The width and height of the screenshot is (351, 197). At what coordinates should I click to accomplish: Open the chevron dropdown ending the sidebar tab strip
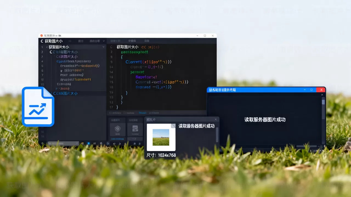point(104,41)
